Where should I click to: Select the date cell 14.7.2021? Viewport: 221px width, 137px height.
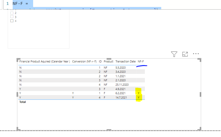121,98
